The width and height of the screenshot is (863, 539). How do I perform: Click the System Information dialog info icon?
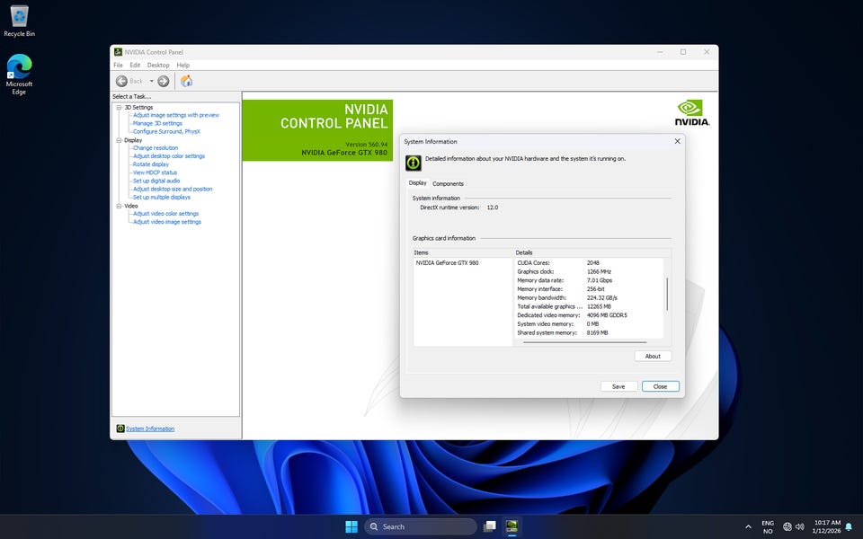click(413, 162)
